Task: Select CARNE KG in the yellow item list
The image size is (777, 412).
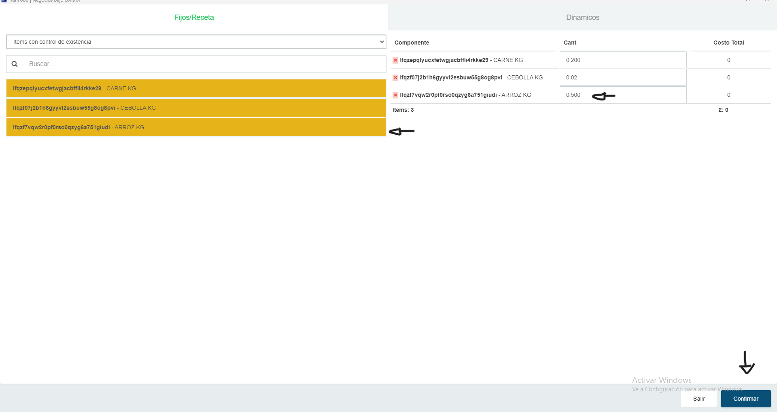Action: click(196, 88)
